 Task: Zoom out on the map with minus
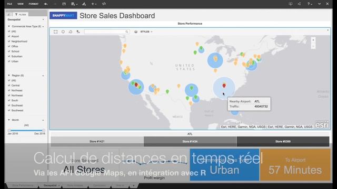coord(313,46)
